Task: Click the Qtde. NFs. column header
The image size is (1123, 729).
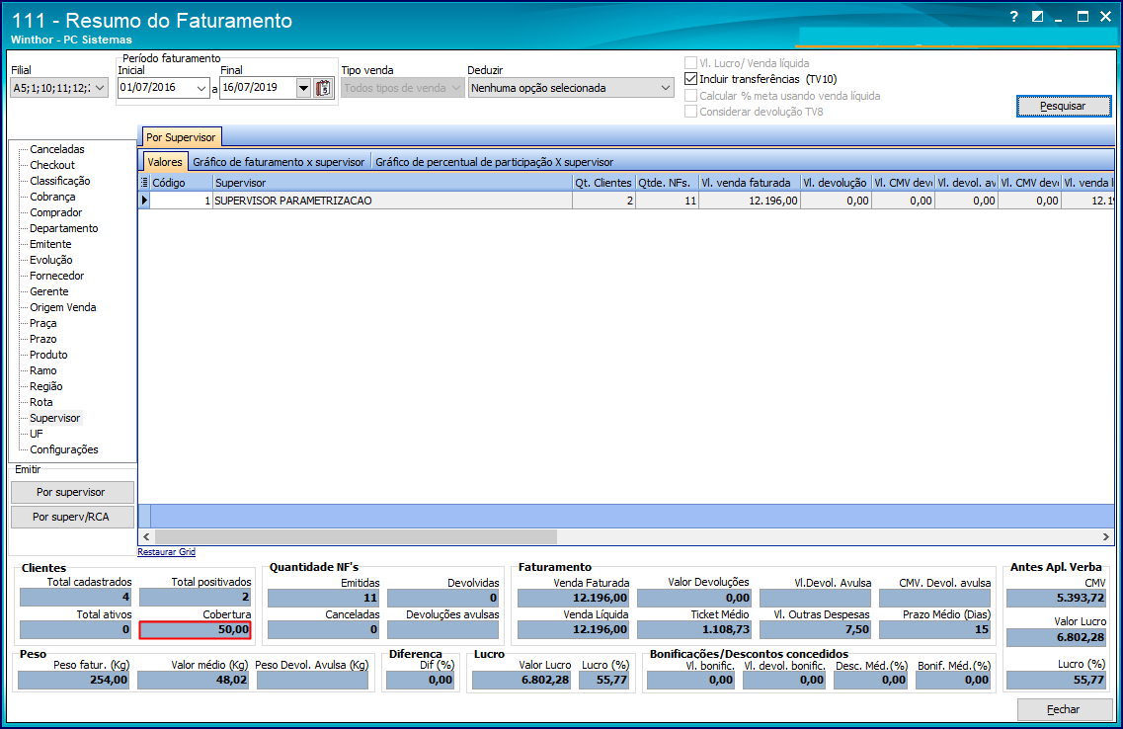Action: (667, 183)
